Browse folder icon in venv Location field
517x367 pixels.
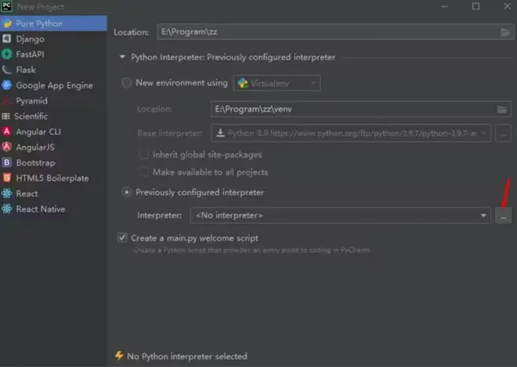[502, 109]
